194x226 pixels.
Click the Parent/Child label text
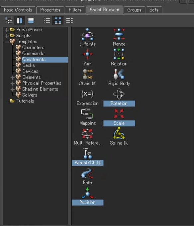pos(87,163)
